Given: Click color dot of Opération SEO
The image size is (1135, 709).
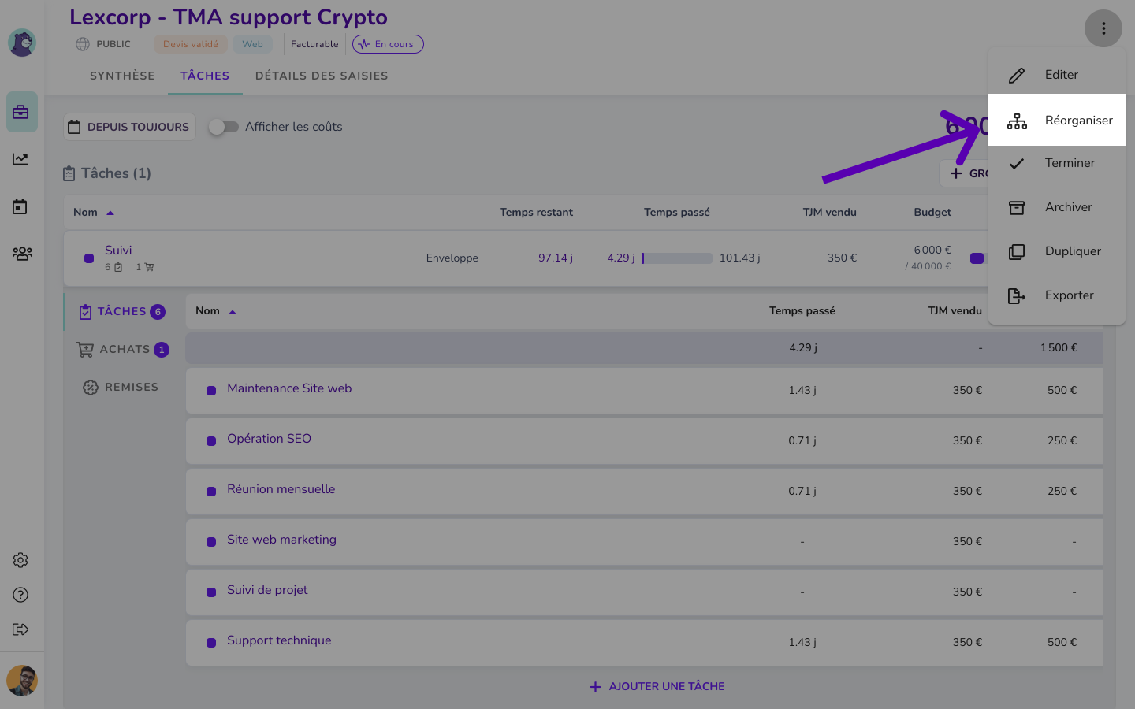Looking at the screenshot, I should click(211, 441).
